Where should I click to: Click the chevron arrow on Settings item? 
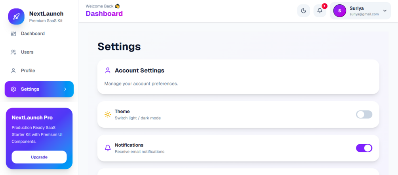(x=65, y=89)
